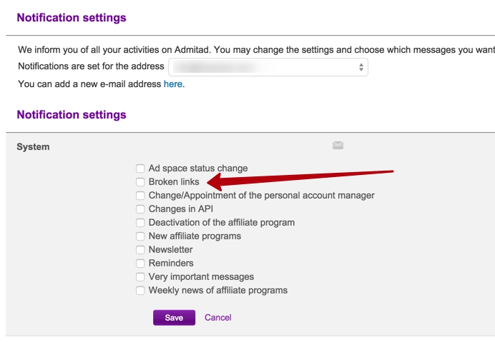Click the email envelope icon in System row

[338, 146]
